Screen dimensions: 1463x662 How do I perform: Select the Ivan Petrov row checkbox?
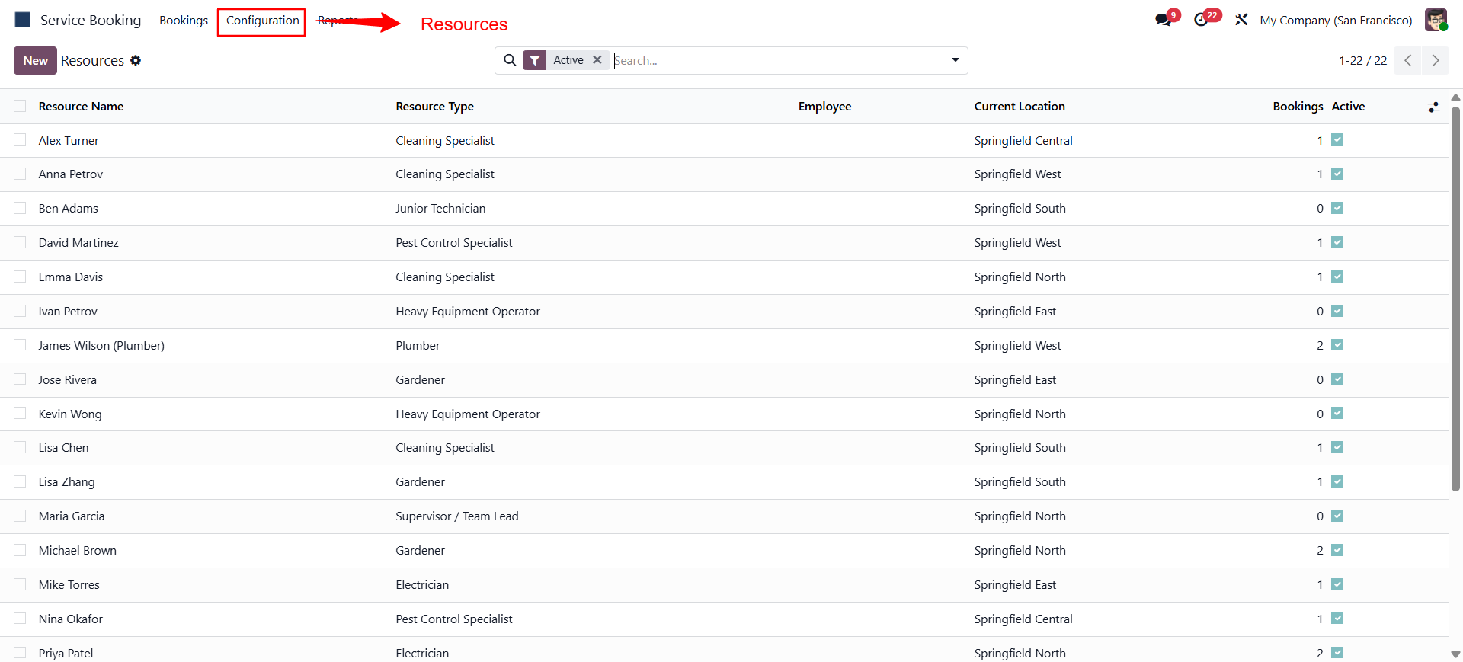[x=20, y=311]
